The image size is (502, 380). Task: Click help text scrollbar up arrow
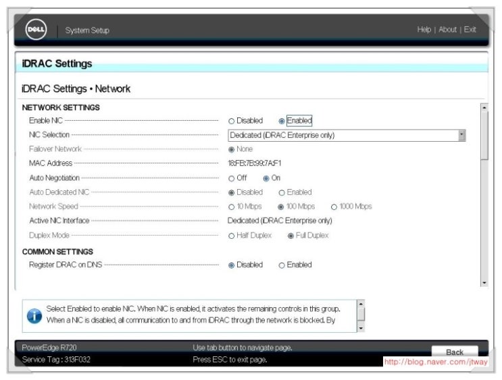click(361, 304)
